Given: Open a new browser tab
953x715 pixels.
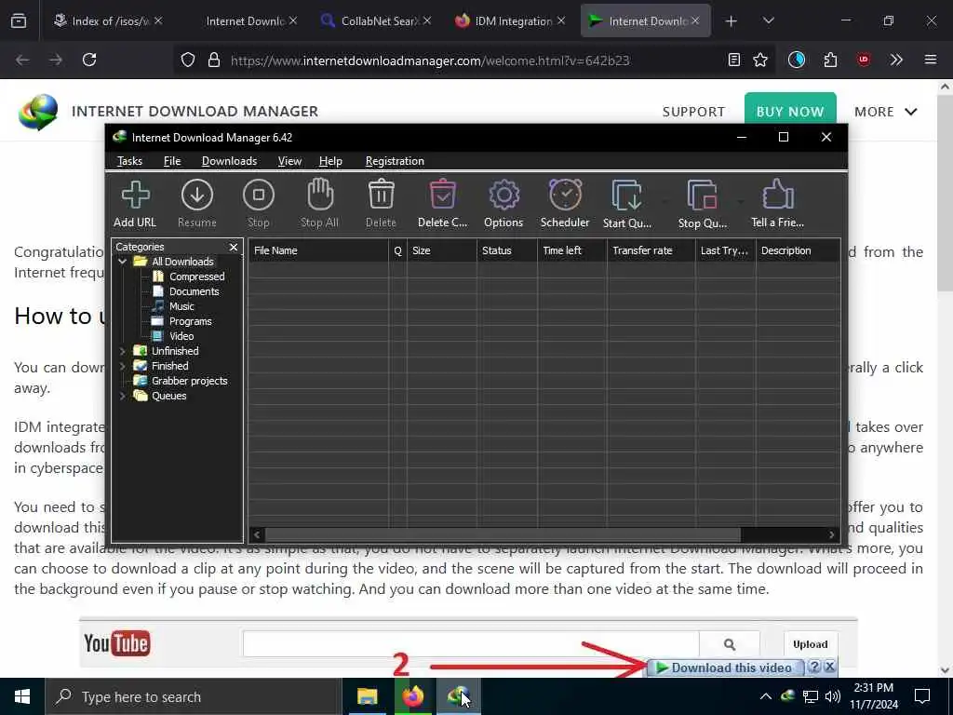Looking at the screenshot, I should [x=732, y=21].
